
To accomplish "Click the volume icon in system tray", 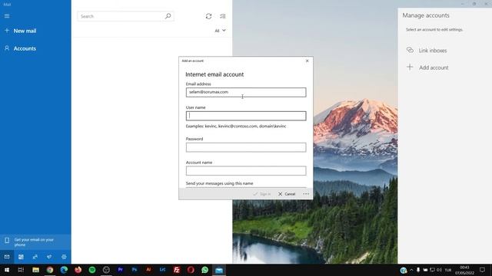I will (x=439, y=270).
